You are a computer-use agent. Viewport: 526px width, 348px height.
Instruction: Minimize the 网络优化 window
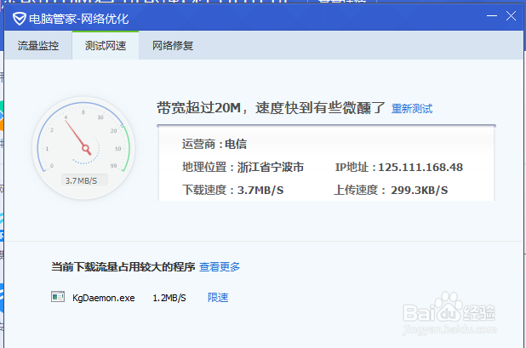click(492, 16)
